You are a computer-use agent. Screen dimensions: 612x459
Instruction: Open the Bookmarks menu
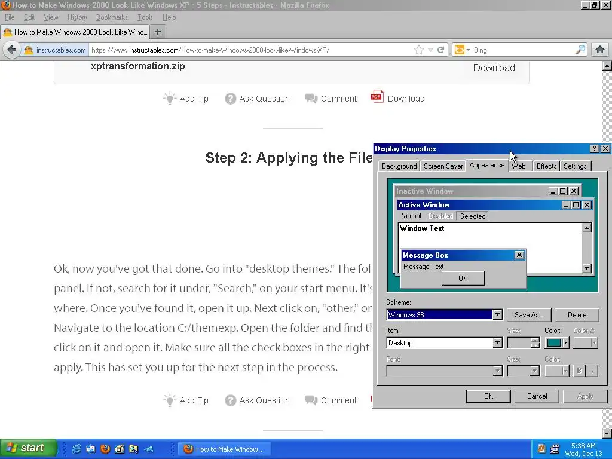[112, 17]
